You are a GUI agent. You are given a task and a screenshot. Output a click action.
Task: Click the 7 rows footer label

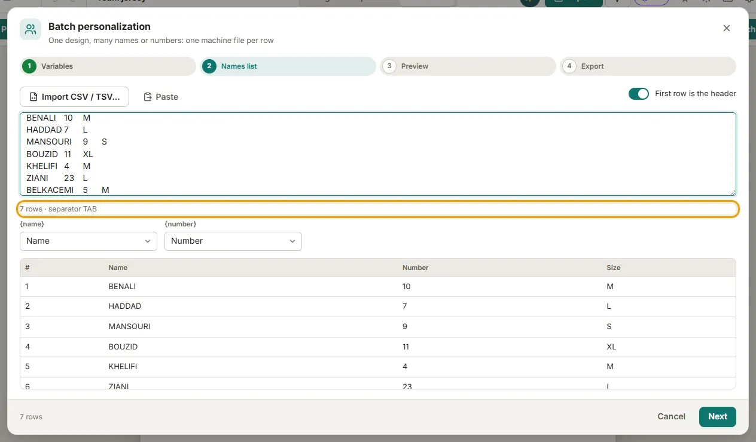pos(31,417)
